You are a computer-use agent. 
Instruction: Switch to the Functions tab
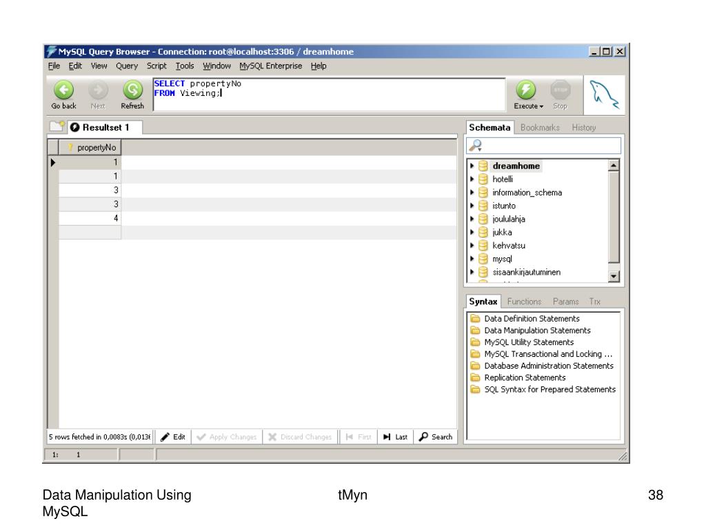[524, 302]
